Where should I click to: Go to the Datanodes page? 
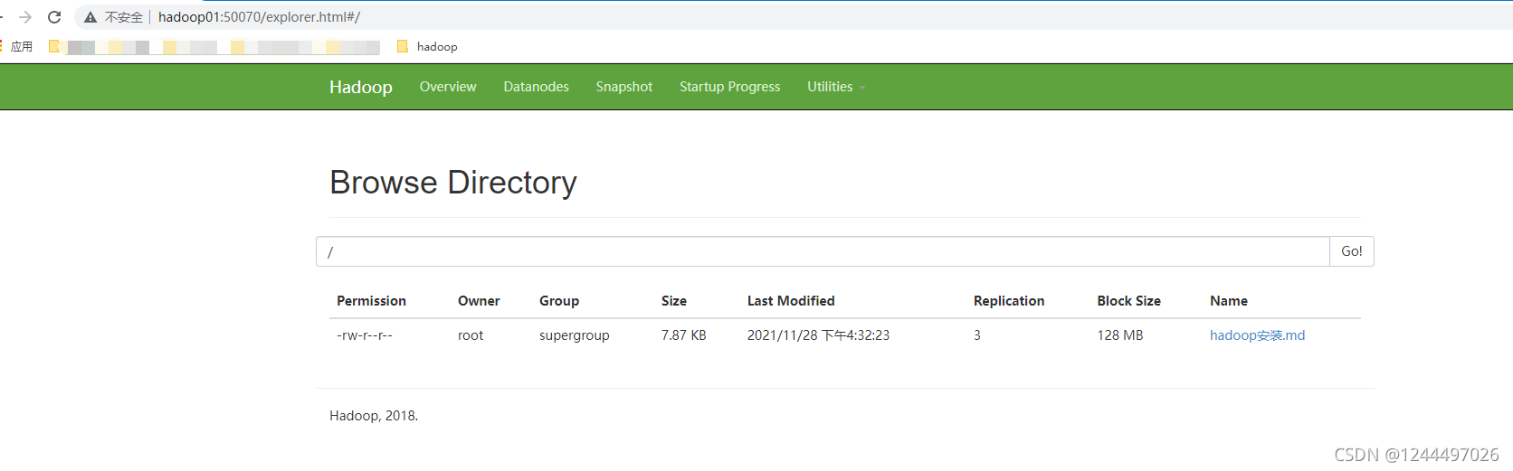point(537,87)
